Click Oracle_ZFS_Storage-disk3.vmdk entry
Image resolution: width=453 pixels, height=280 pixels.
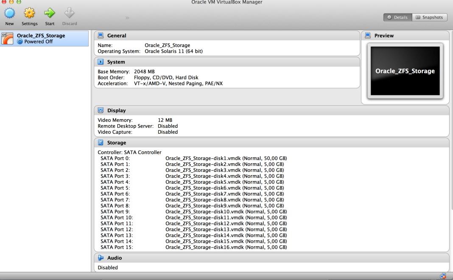225,170
